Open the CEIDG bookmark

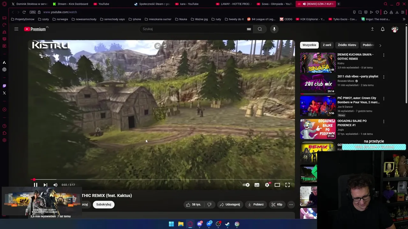click(x=286, y=19)
